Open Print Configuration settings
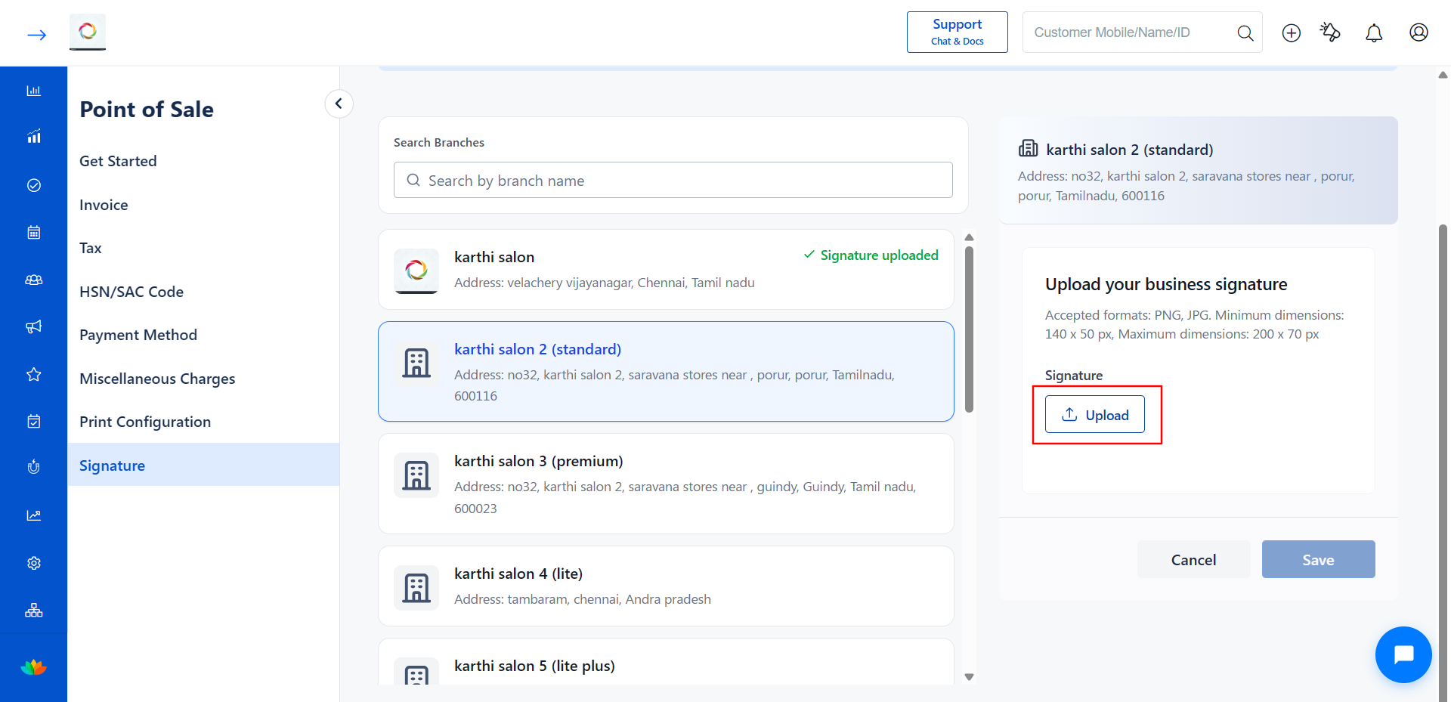The image size is (1451, 702). click(x=145, y=422)
